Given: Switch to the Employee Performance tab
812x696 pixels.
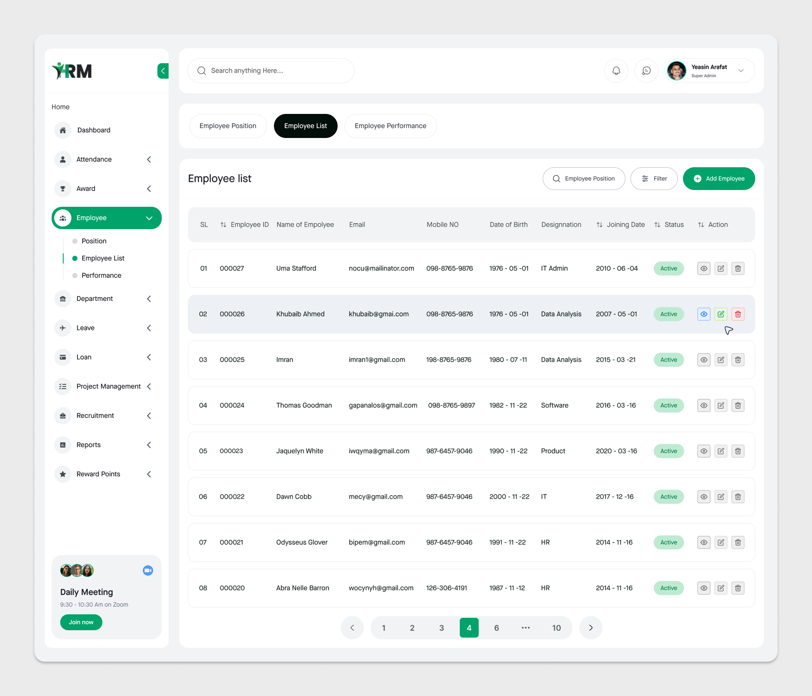Looking at the screenshot, I should 390,126.
